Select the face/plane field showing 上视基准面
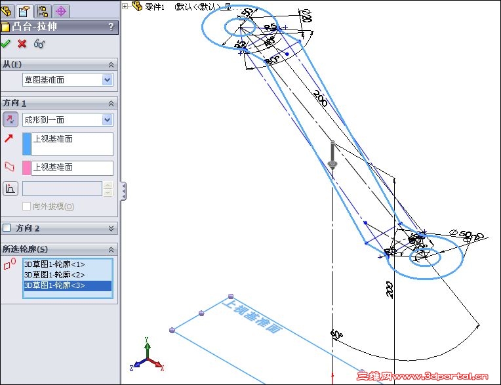This screenshot has width=501, height=385. [x=72, y=168]
